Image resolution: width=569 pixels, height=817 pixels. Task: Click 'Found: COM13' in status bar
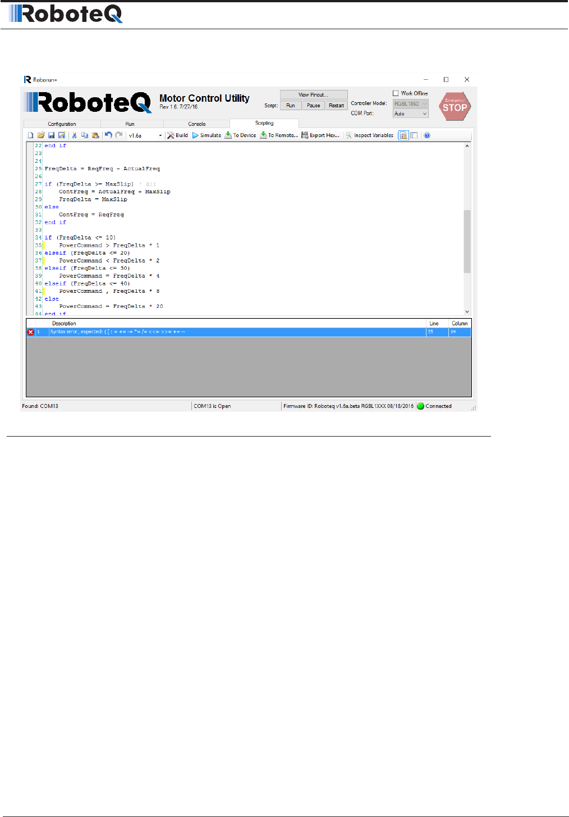[40, 406]
